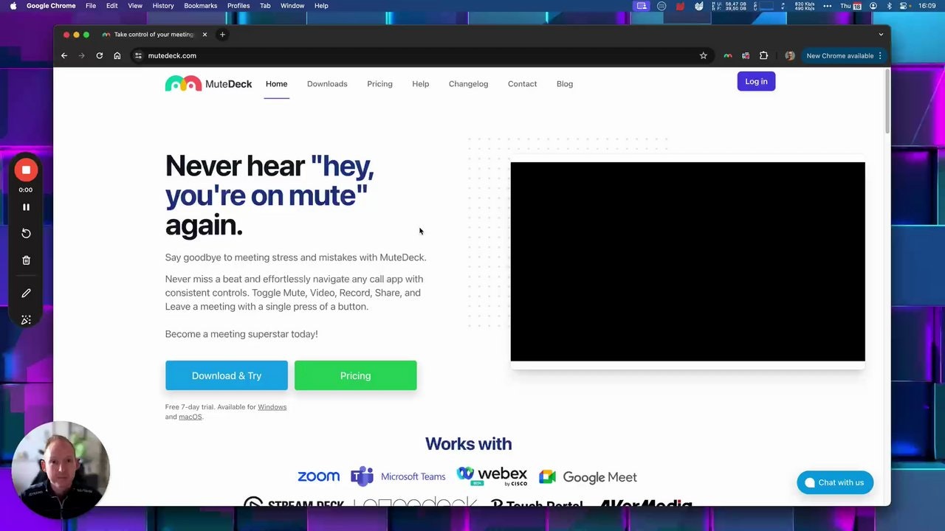Toggle the red mute icon in menu bar
Screen dimensions: 945x531
point(680,6)
